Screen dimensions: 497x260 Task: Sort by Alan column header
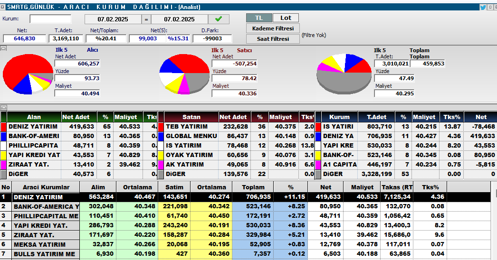click(34, 117)
